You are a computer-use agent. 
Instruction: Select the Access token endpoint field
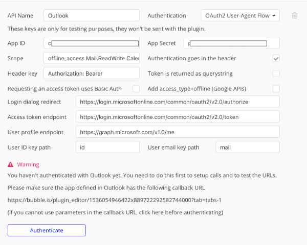tap(178, 117)
